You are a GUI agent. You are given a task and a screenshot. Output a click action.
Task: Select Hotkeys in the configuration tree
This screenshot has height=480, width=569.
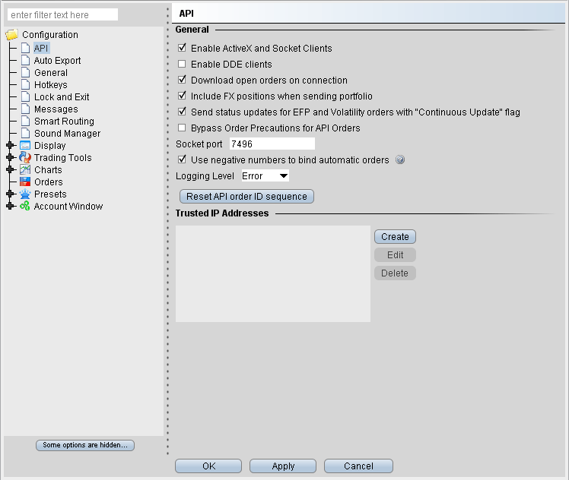50,85
